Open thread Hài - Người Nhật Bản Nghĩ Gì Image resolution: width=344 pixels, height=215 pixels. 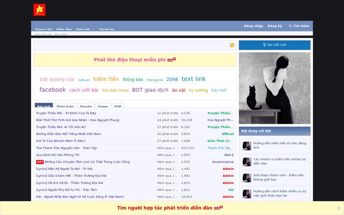(80, 197)
